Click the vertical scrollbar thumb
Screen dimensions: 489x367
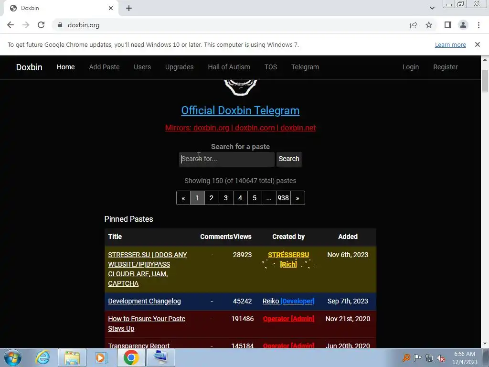pyautogui.click(x=485, y=81)
